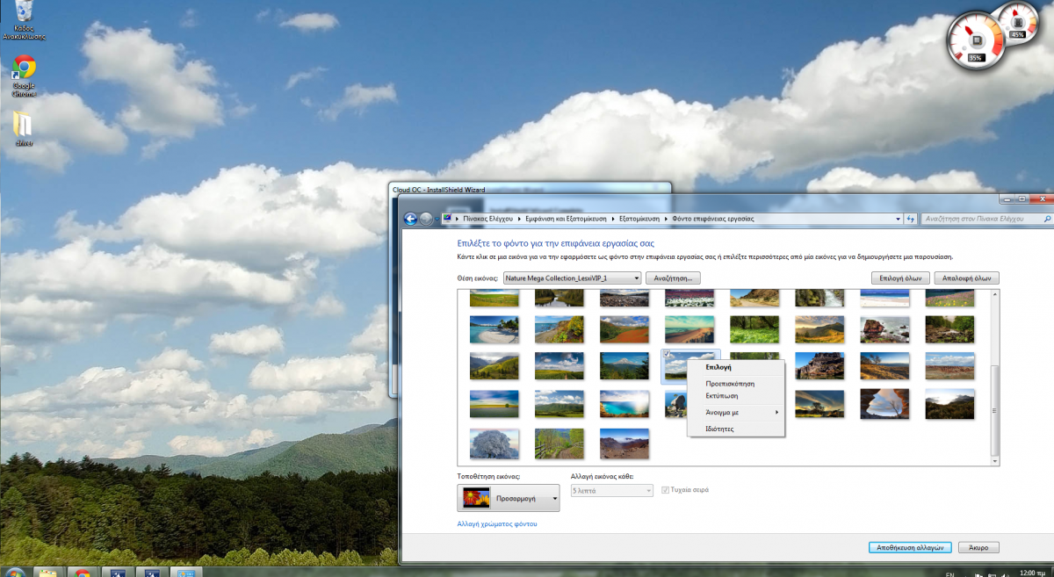Select the volcanic crater landscape wallpaper
Viewport: 1054px width, 577px height.
[624, 442]
